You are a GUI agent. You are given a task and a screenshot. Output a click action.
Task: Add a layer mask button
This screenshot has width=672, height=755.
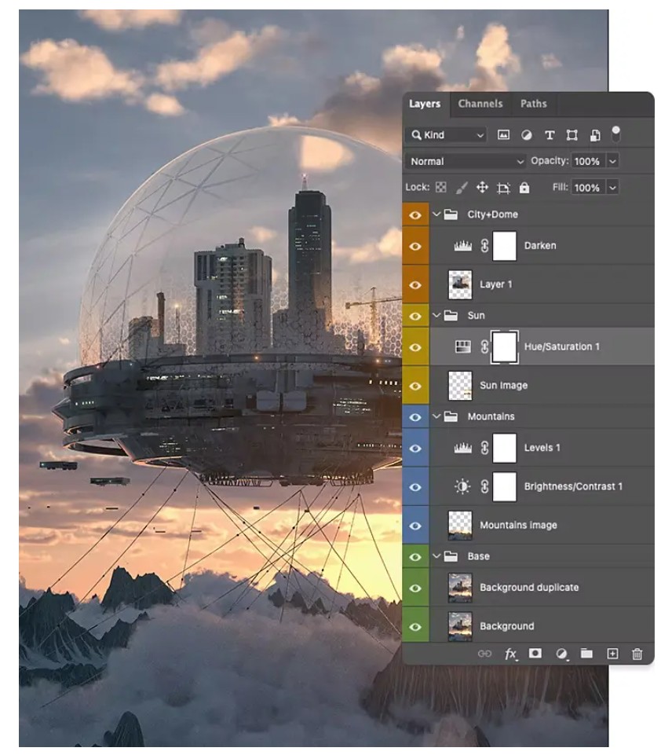535,653
